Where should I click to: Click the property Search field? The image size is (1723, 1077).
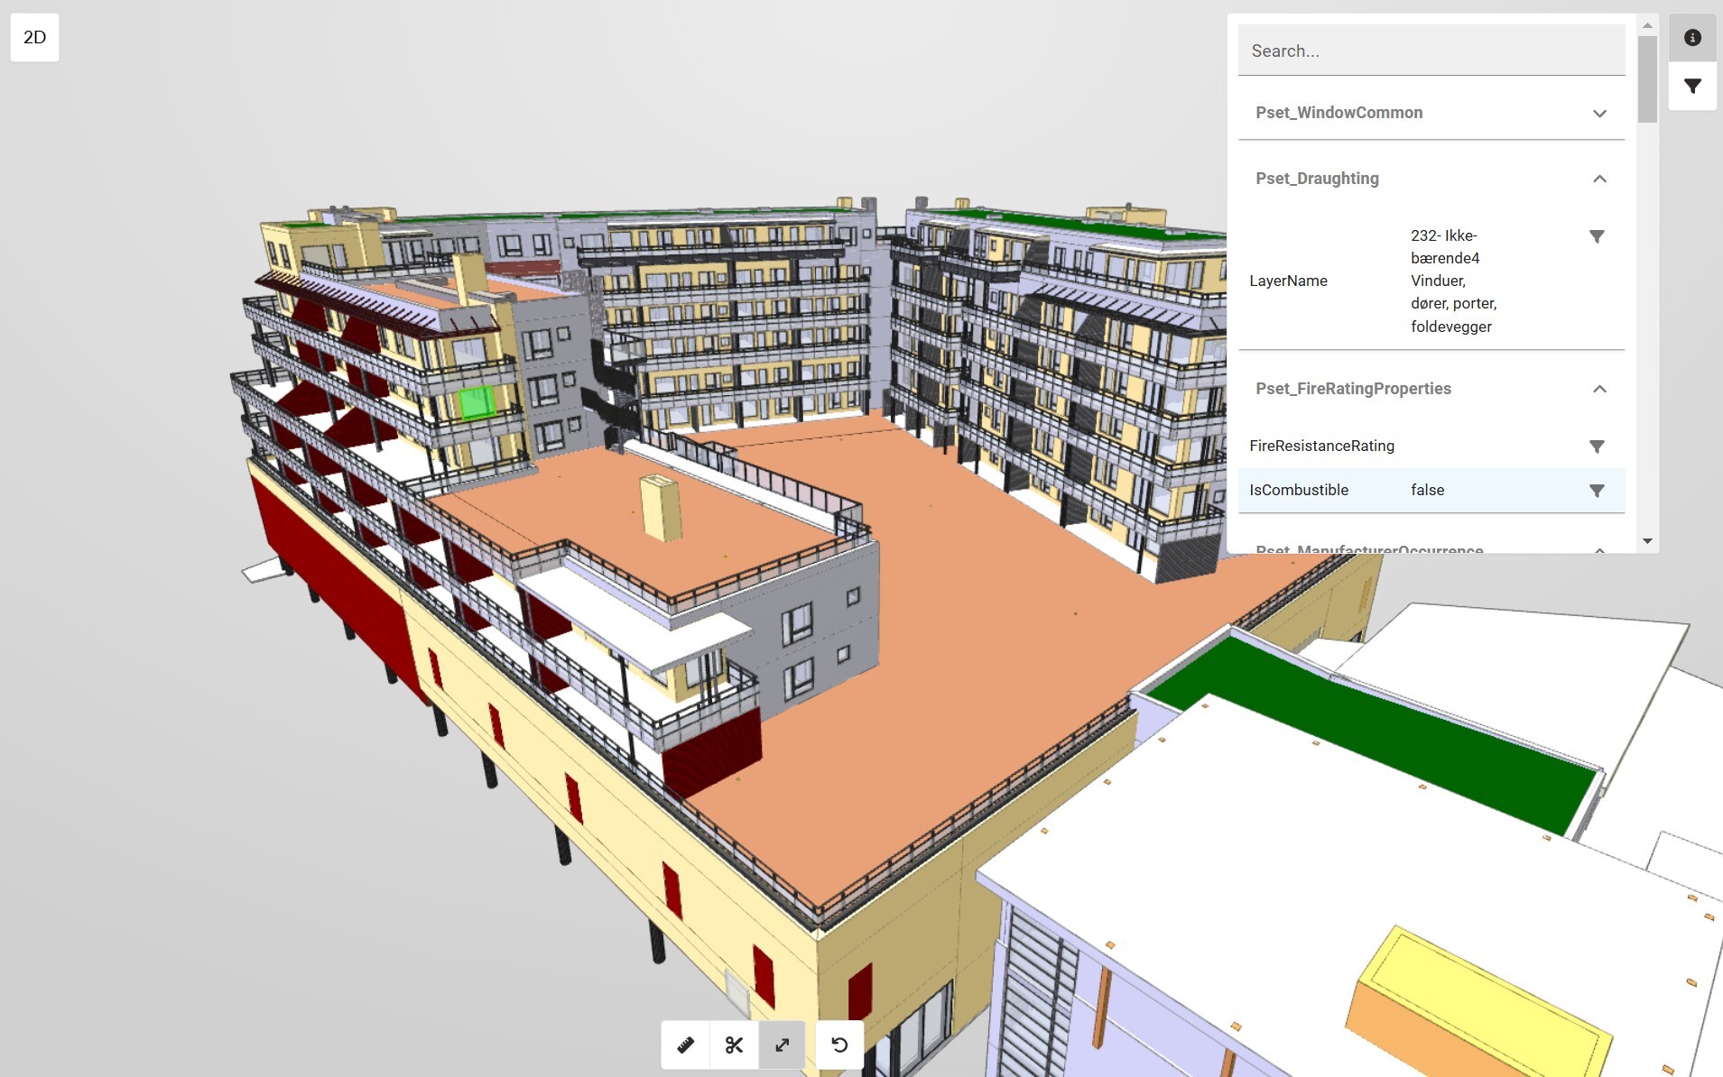pyautogui.click(x=1431, y=51)
